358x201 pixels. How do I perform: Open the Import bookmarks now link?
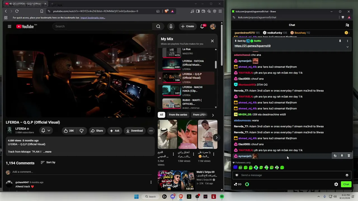pyautogui.click(x=93, y=18)
